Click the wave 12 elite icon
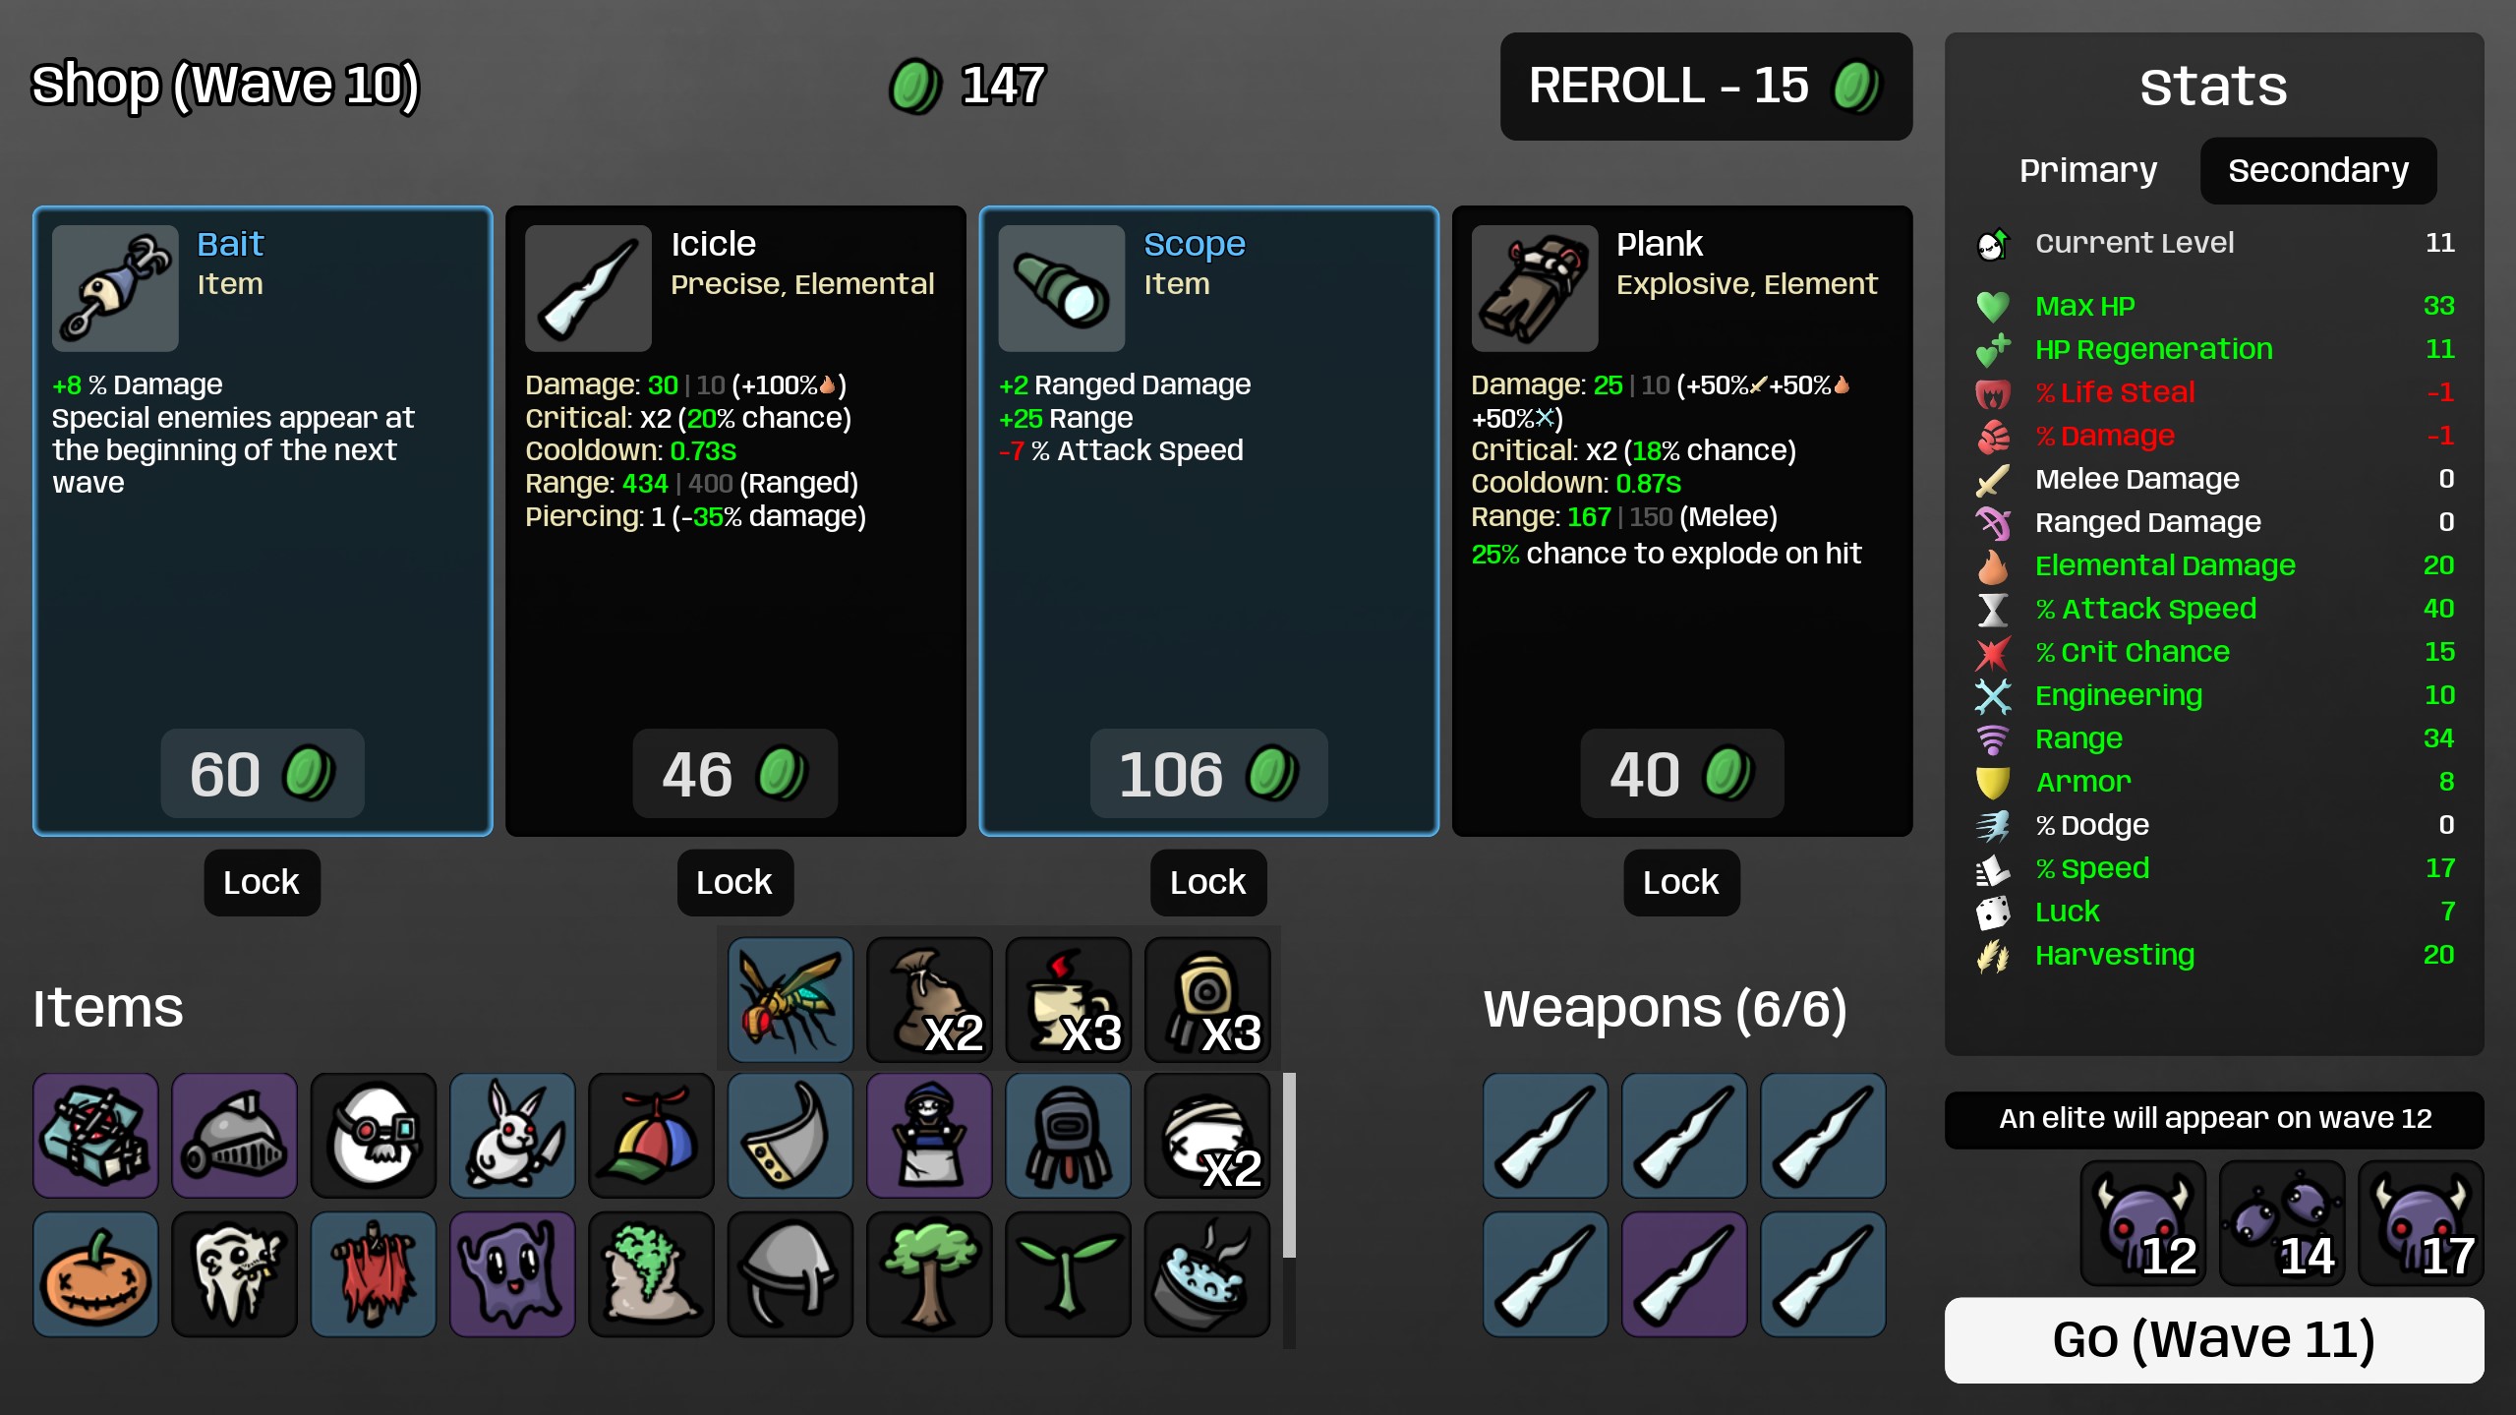Viewport: 2516px width, 1415px height. [2143, 1223]
